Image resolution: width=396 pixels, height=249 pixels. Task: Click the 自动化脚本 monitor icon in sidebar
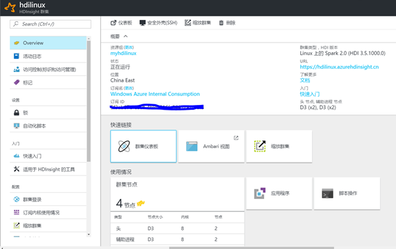click(x=16, y=126)
